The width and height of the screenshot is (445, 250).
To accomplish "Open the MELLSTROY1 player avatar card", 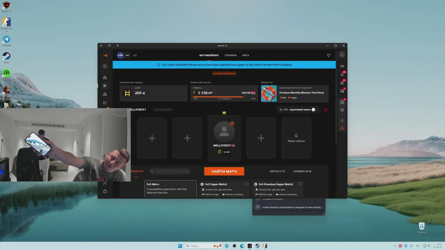I will click(224, 138).
